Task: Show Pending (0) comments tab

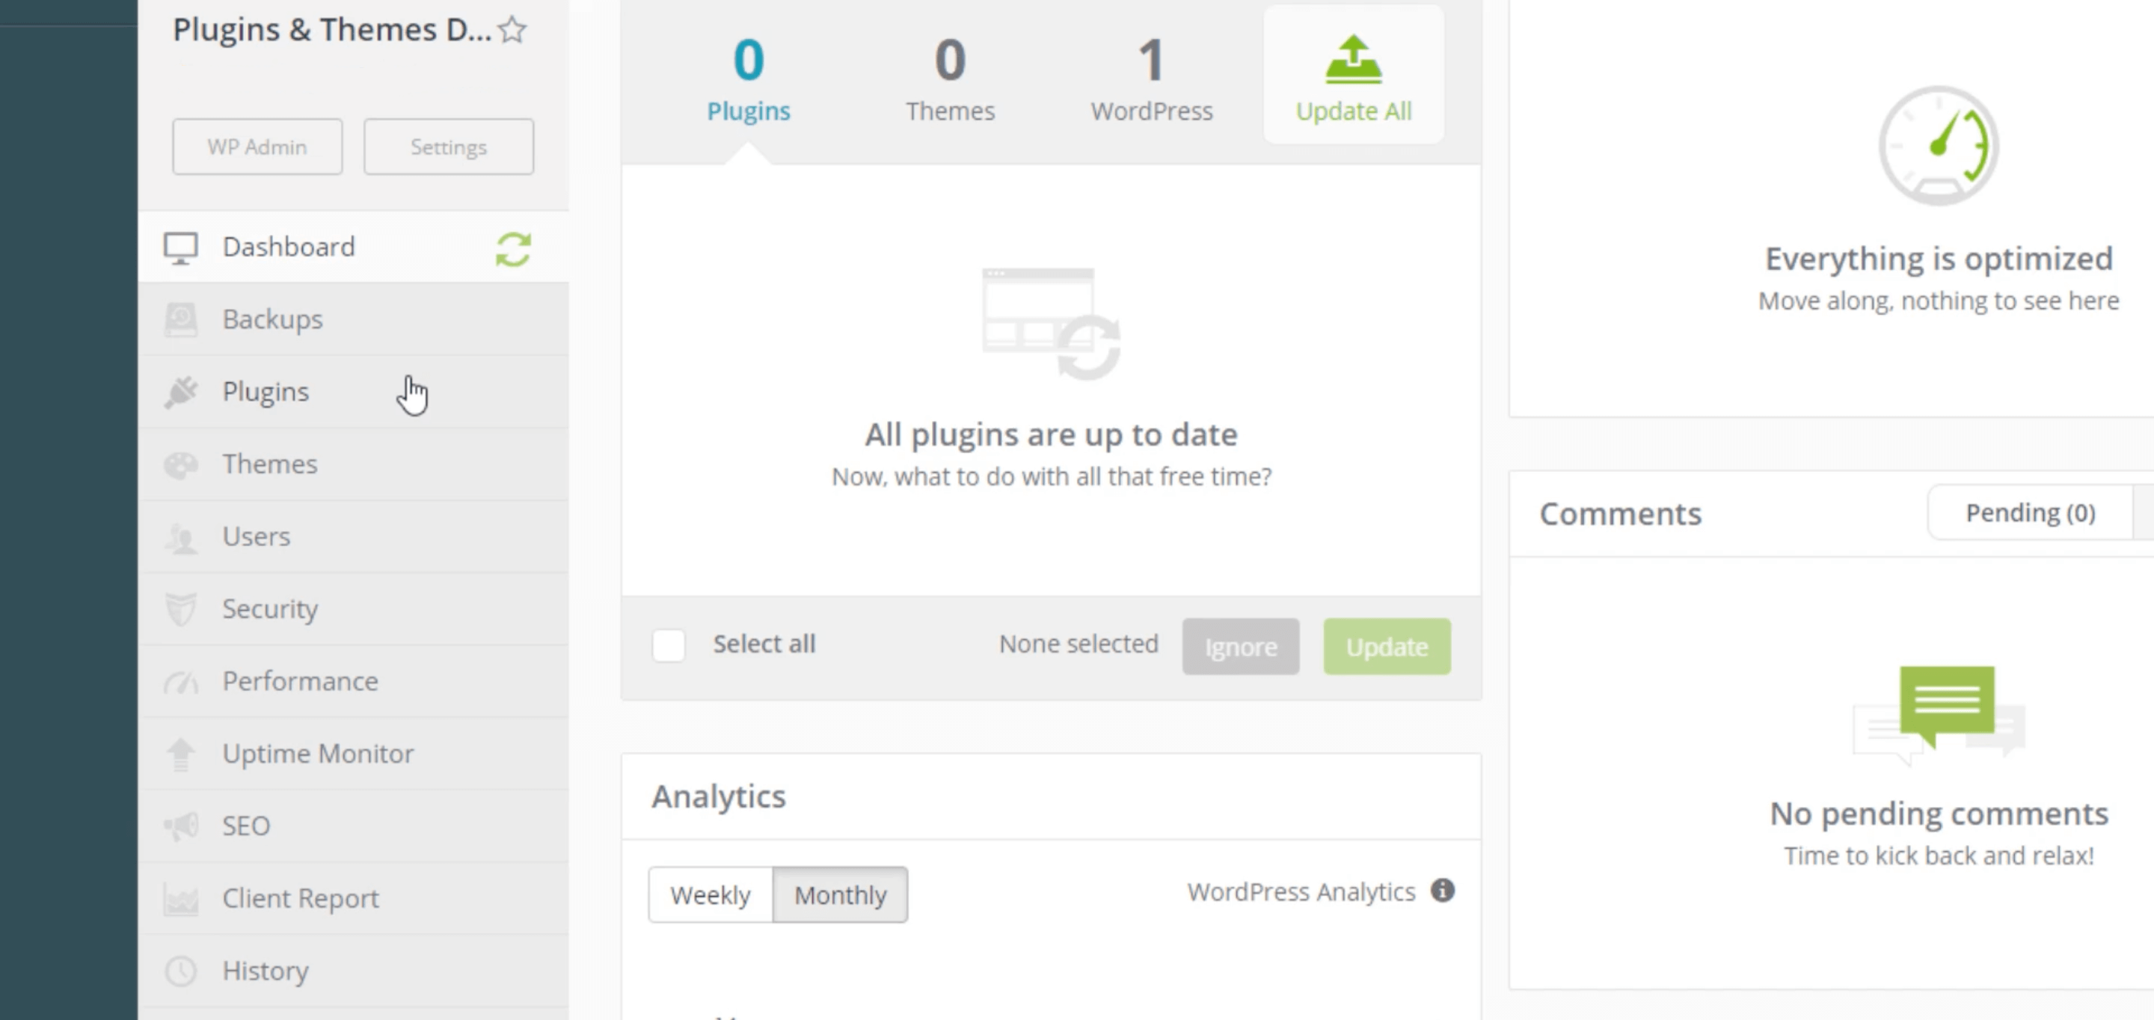Action: tap(2029, 512)
